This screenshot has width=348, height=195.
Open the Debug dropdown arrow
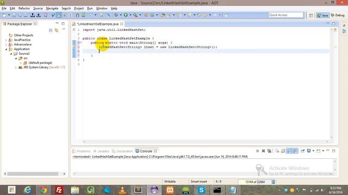(x=121, y=15)
